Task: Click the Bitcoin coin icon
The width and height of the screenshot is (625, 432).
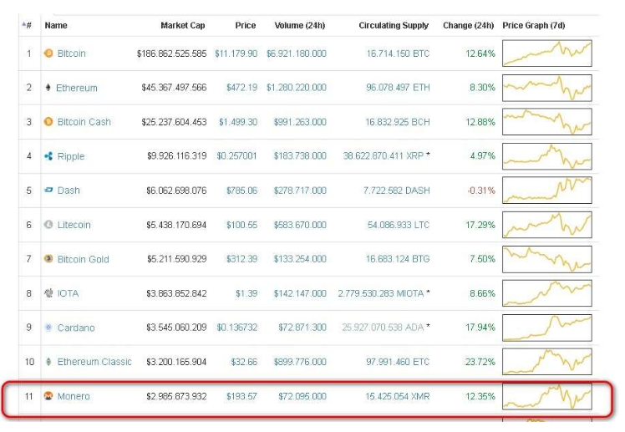Action: click(x=48, y=53)
